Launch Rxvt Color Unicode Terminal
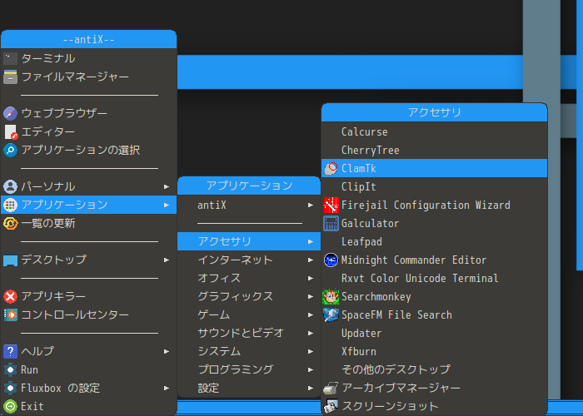The width and height of the screenshot is (583, 416). (x=434, y=278)
